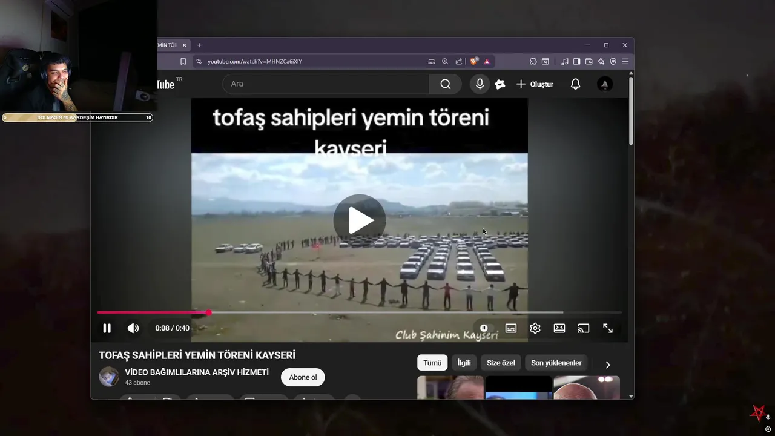Open the Brave Shields lion icon

[474, 61]
